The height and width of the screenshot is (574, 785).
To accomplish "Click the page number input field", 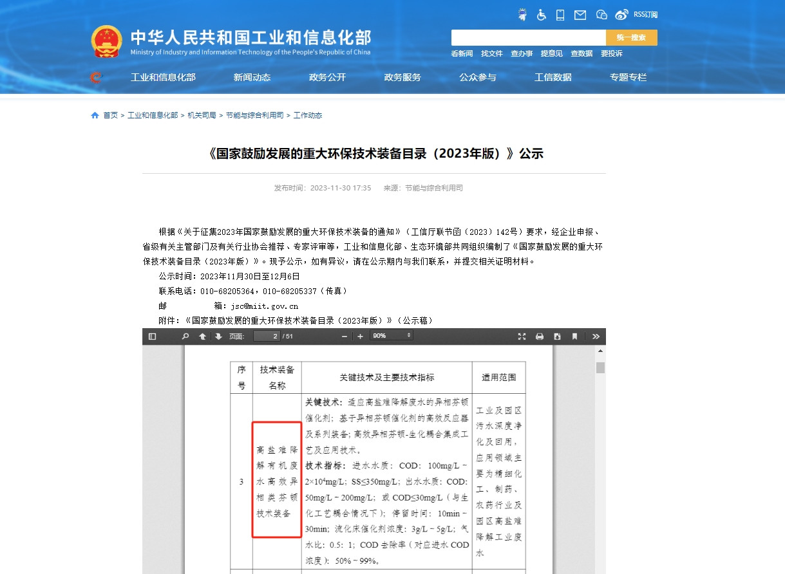I will (267, 335).
